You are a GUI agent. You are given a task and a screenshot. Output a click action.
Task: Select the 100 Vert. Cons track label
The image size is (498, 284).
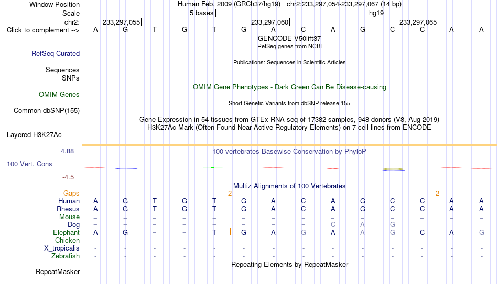pyautogui.click(x=29, y=164)
